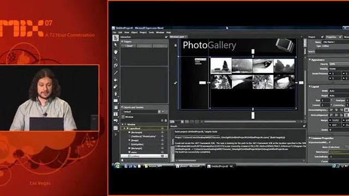Screen dimensions: 349x196
Task: Select the highlighted Selection tool in the toolbox
Action: [116, 38]
